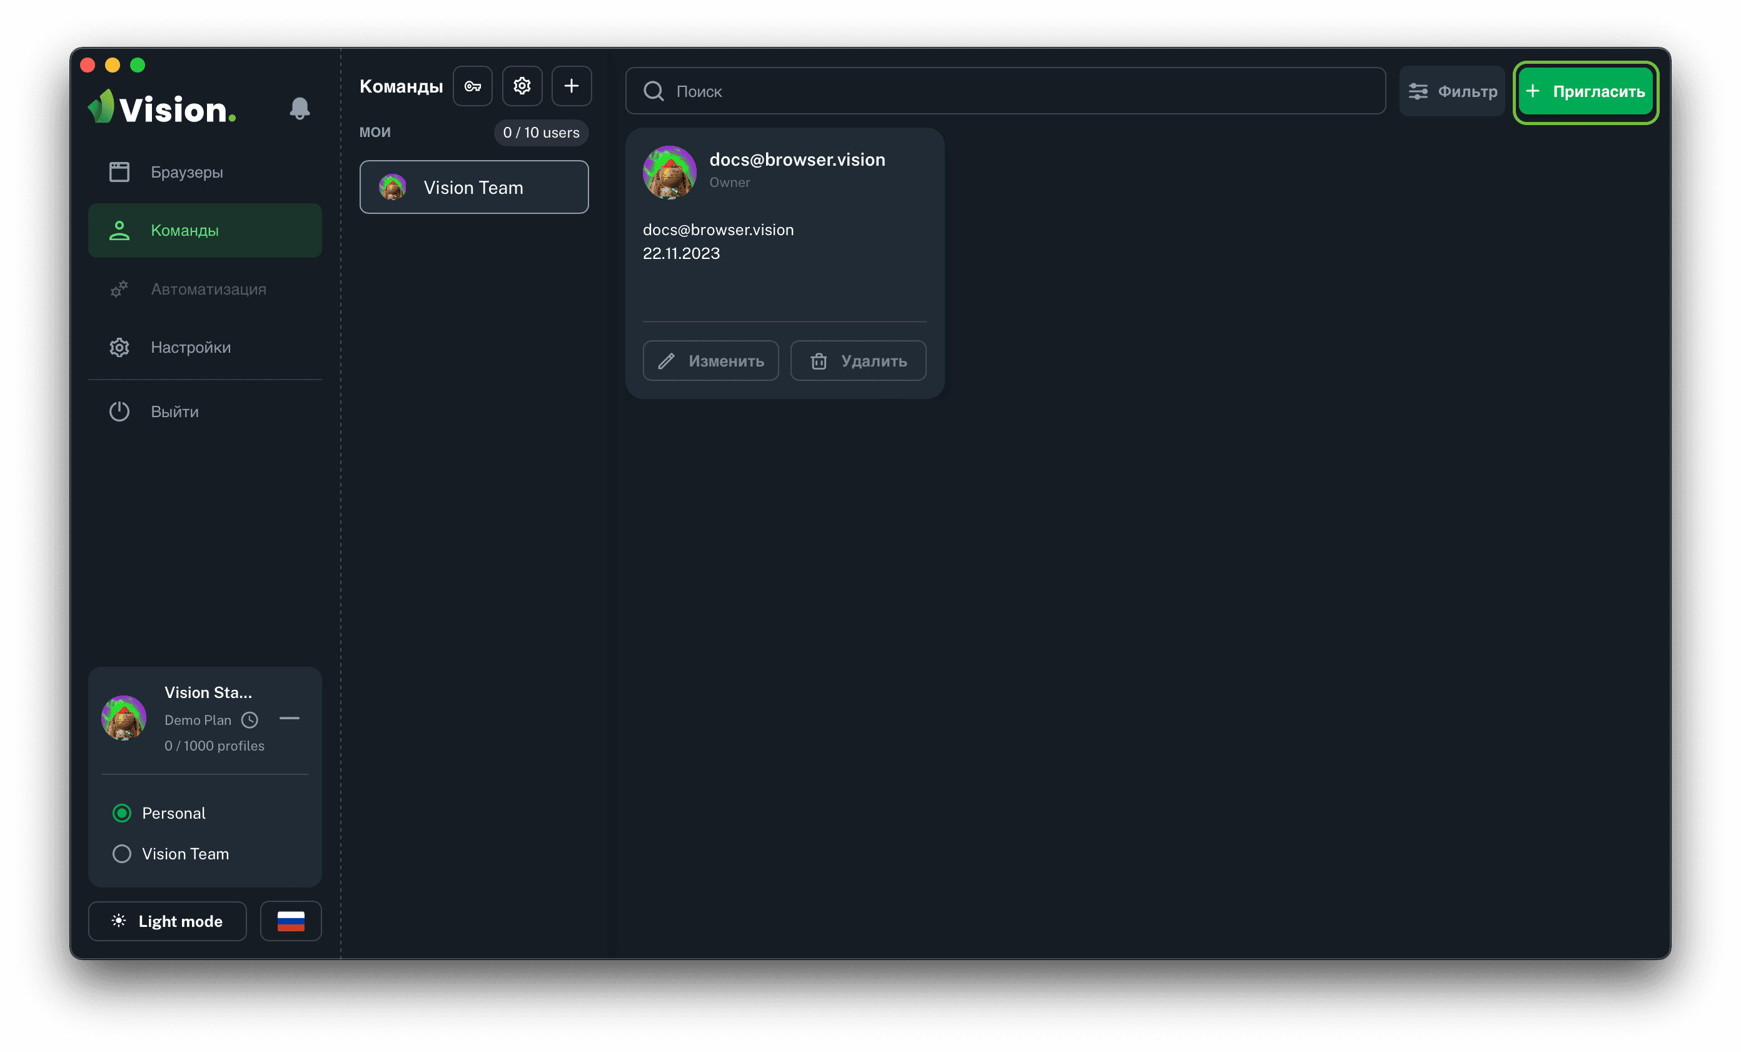This screenshot has width=1741, height=1052.
Task: Switch to Light mode
Action: [168, 921]
